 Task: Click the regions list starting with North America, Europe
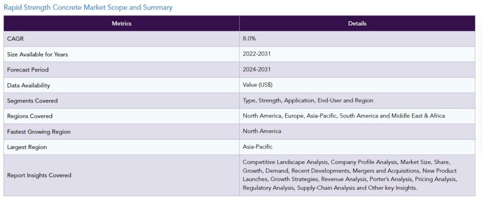[344, 116]
